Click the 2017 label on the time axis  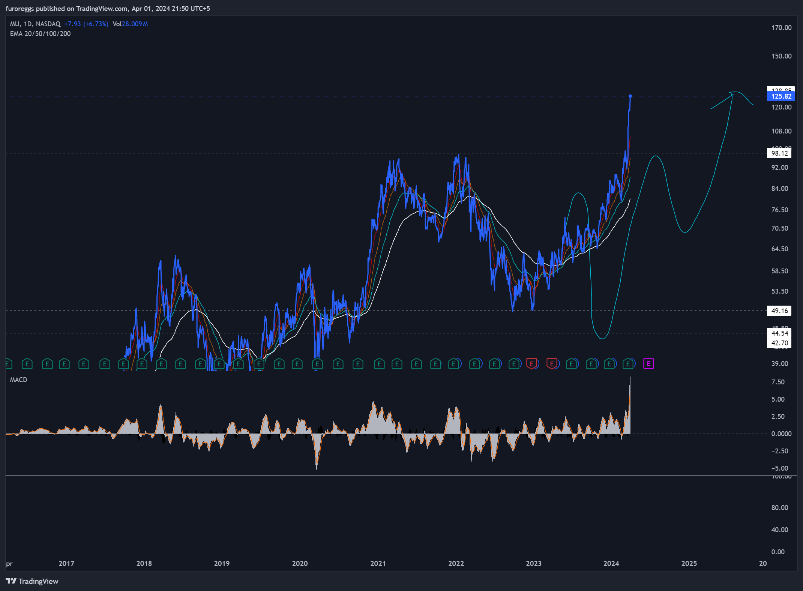coord(66,563)
